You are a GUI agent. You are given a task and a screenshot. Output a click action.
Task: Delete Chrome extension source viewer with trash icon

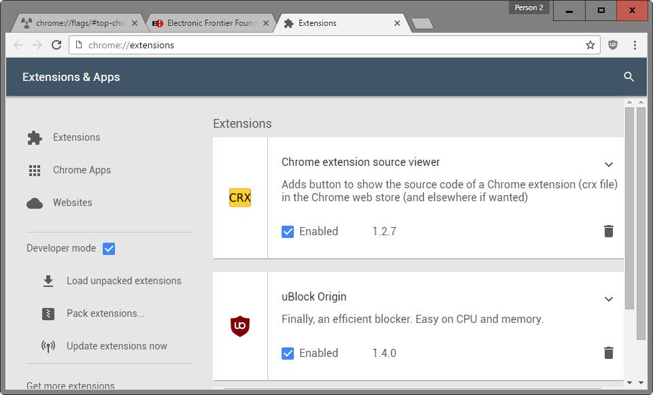pyautogui.click(x=608, y=231)
